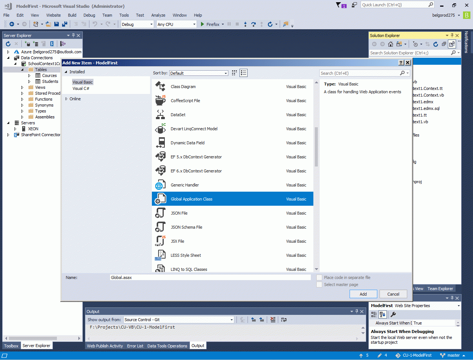Switch the template list to medium icons view
This screenshot has height=360, width=473.
click(x=244, y=73)
